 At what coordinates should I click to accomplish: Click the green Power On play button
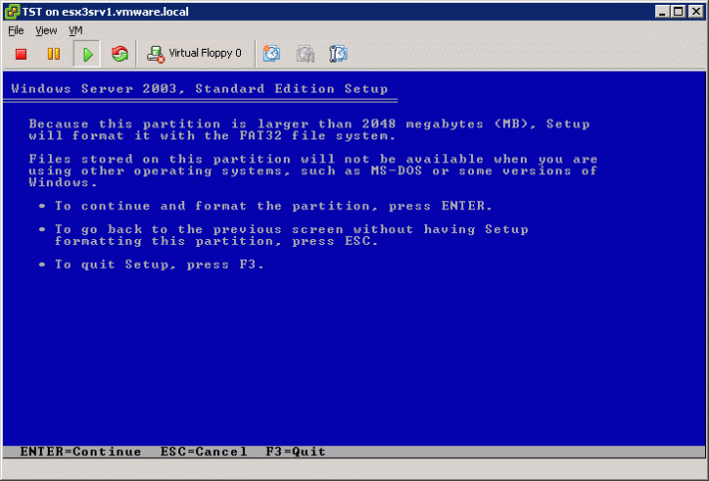87,54
